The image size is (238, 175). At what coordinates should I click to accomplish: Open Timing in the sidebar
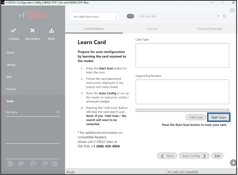pos(11,65)
